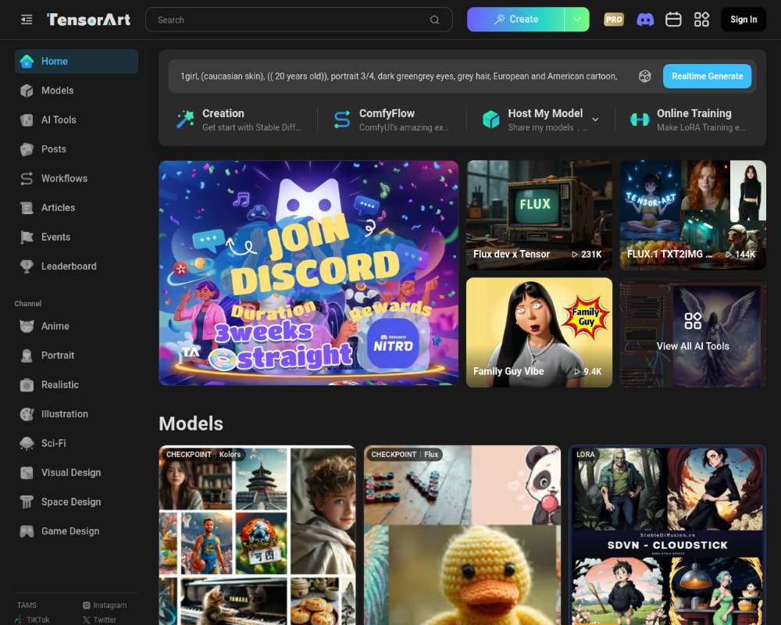
Task: Open Events in the sidebar
Action: click(x=77, y=237)
